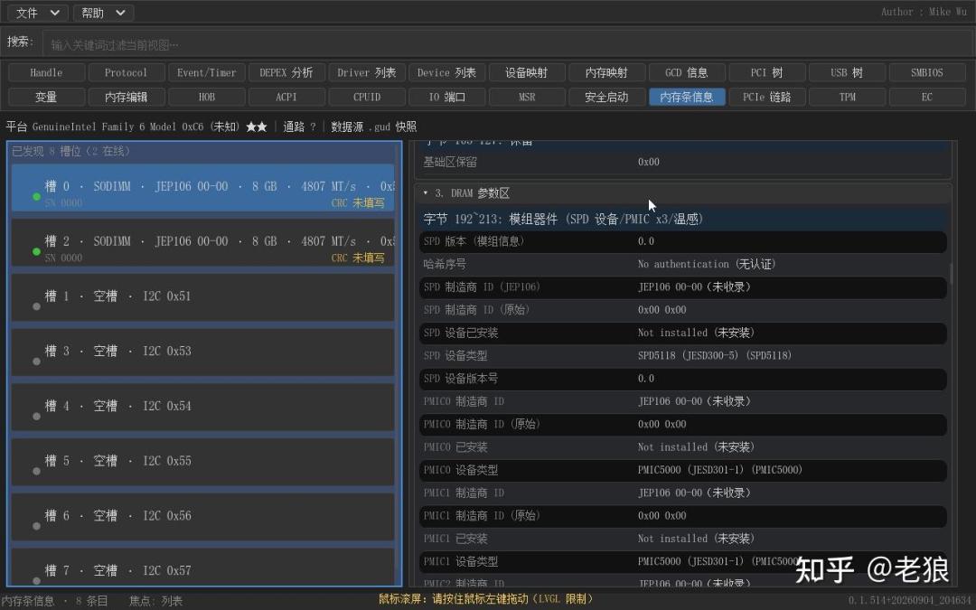976x610 pixels.
Task: Select the PMIC1 制造商 ID JEP106 row
Action: (683, 493)
